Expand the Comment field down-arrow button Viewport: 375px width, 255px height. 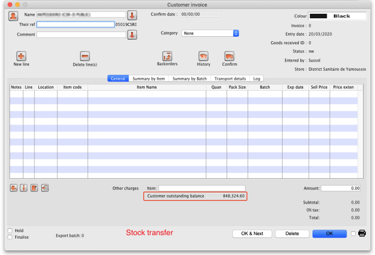pos(132,35)
